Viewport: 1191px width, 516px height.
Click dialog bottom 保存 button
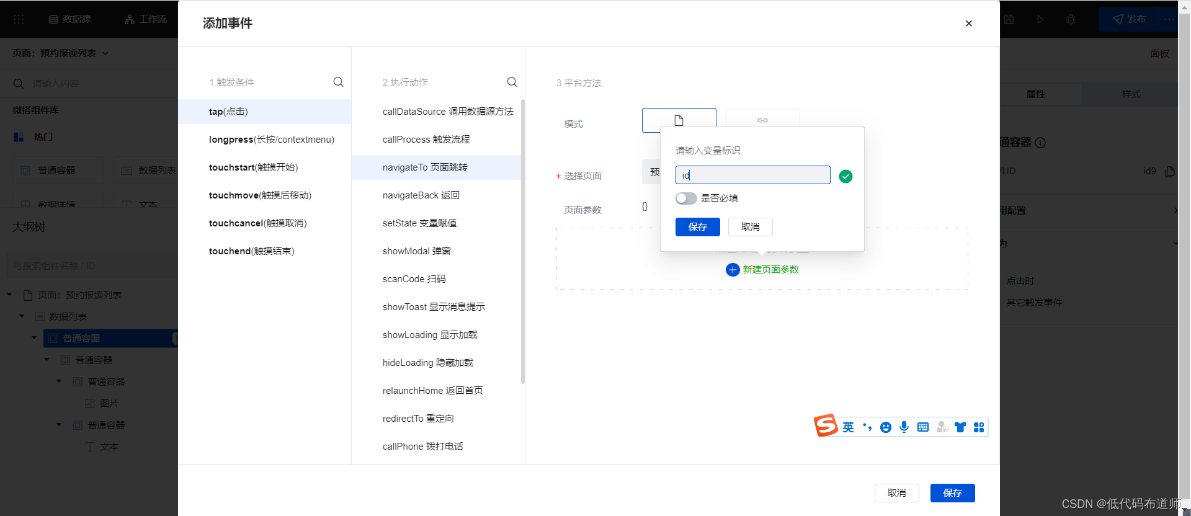pyautogui.click(x=952, y=493)
